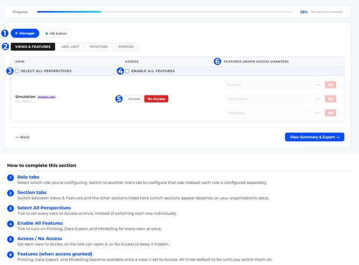Click the 'Features (when access granted)' instruction heading
The height and width of the screenshot is (265, 359).
click(55, 254)
